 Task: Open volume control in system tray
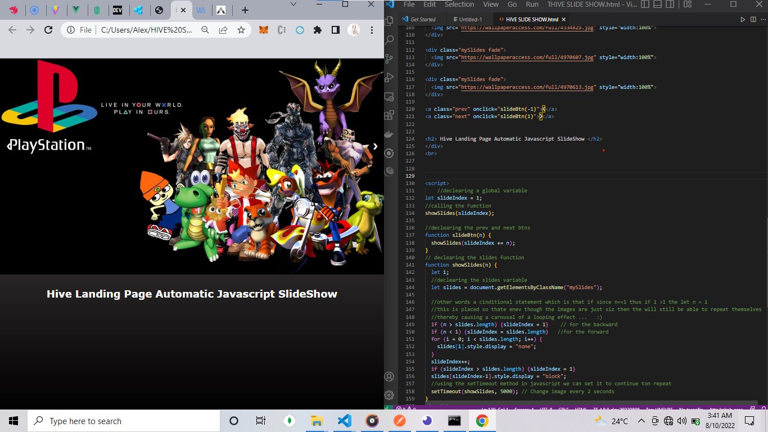[x=681, y=421]
